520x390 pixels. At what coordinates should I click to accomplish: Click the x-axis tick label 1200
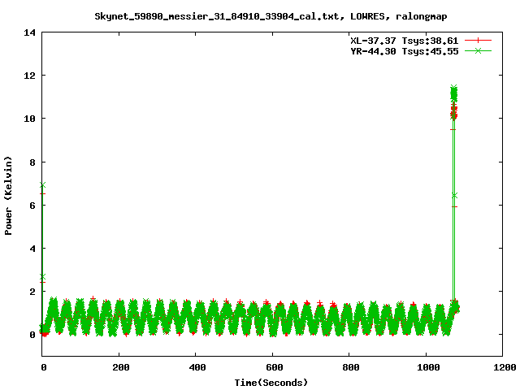tap(505, 367)
